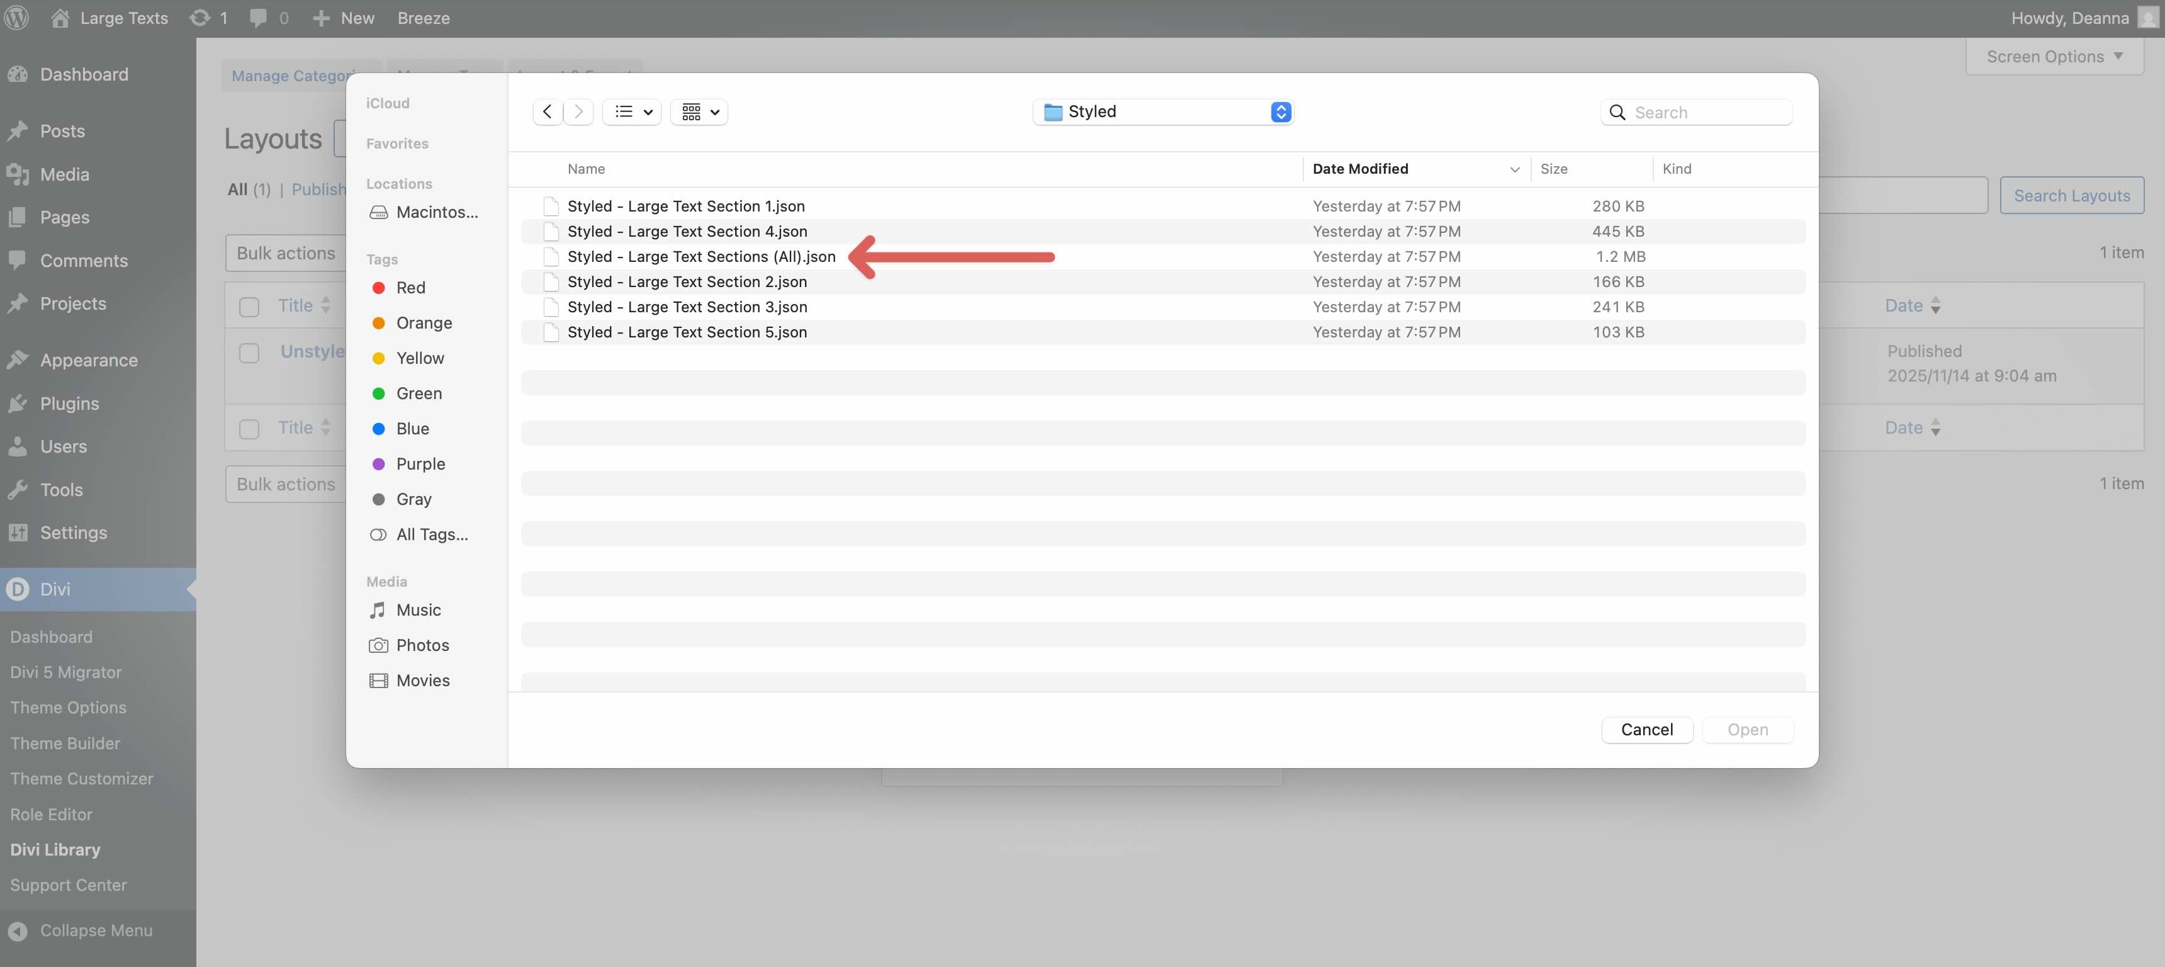This screenshot has width=2165, height=967.
Task: Open Photos in the Media section
Action: [x=422, y=645]
